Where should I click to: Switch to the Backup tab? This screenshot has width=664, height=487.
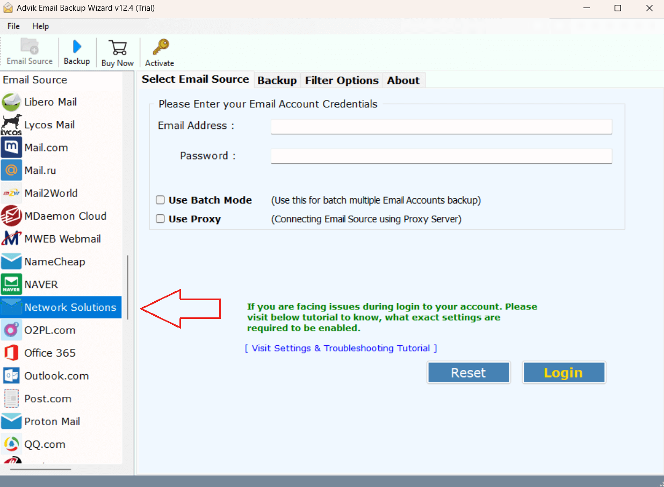coord(277,81)
